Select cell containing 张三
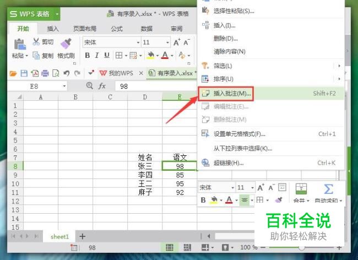 (145, 166)
